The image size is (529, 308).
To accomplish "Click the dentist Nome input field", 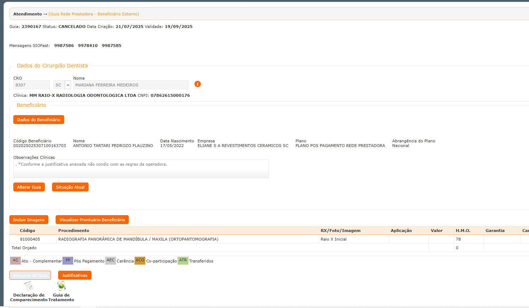I will click(131, 85).
